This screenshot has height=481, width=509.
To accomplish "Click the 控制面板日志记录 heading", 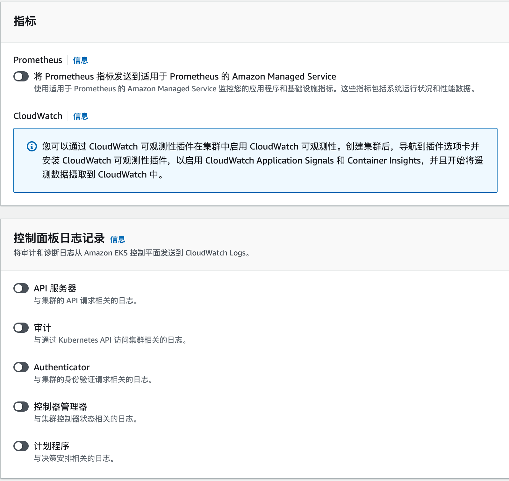I will pyautogui.click(x=59, y=238).
